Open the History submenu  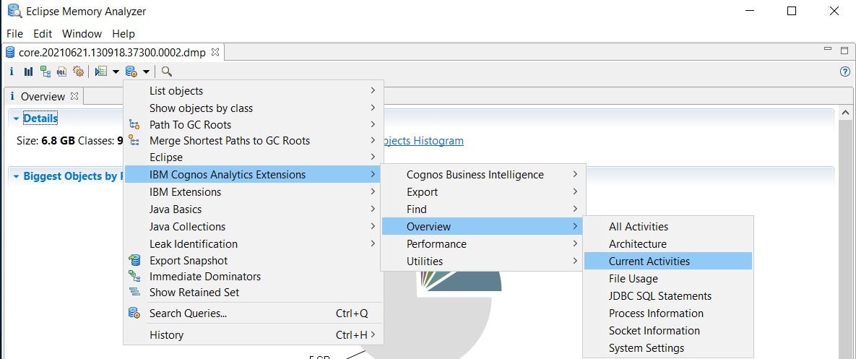click(254, 335)
